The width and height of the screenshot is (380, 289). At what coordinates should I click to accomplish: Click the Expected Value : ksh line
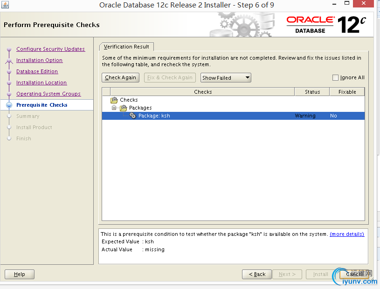pyautogui.click(x=127, y=241)
